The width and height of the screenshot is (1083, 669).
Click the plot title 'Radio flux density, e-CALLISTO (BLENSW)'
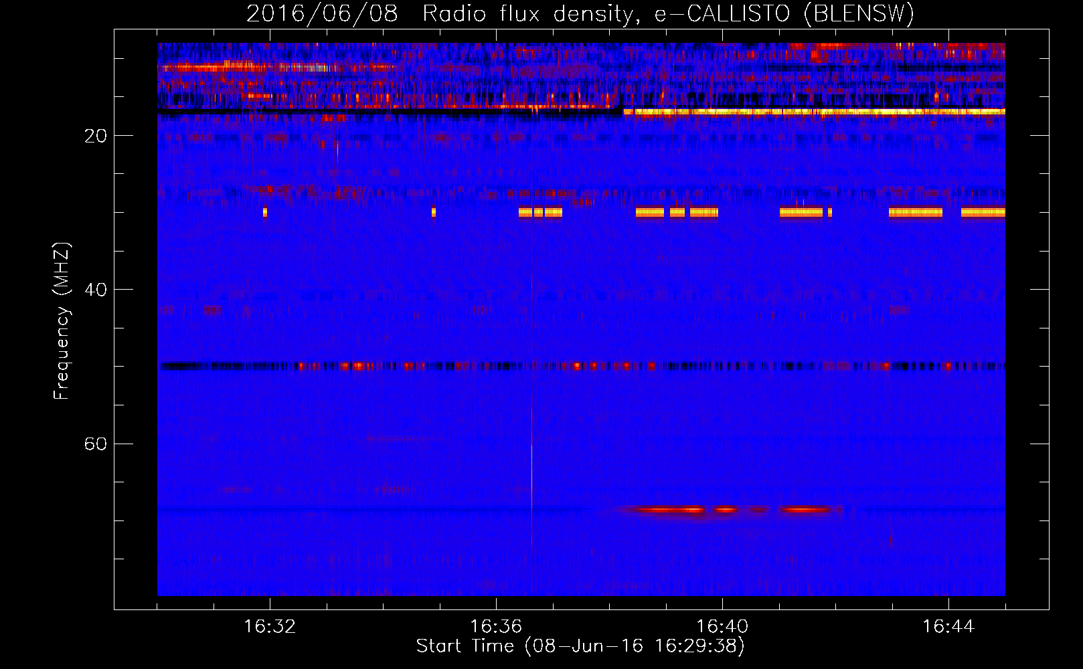[668, 13]
